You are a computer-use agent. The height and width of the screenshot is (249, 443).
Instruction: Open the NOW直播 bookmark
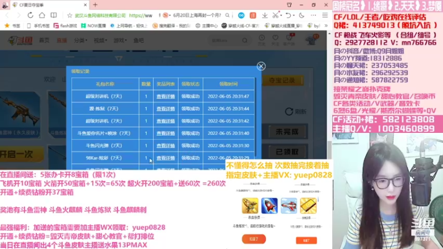94,25
